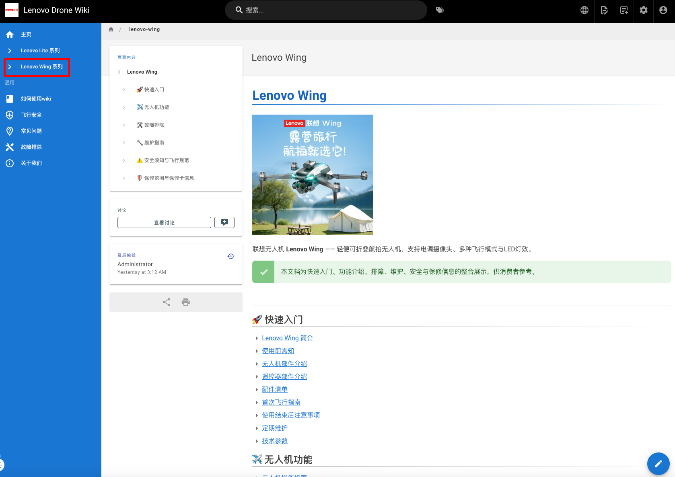
Task: Jump to 快速入门 in page contents
Action: [150, 90]
